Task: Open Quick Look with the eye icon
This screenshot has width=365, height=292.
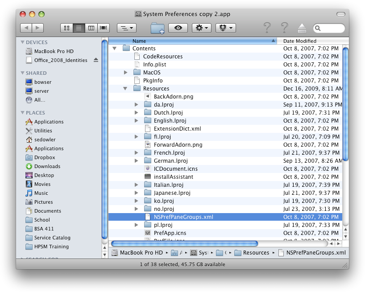Action: [x=178, y=28]
